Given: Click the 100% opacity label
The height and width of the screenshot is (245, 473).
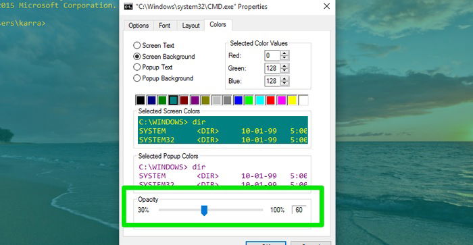Looking at the screenshot, I should [277, 210].
